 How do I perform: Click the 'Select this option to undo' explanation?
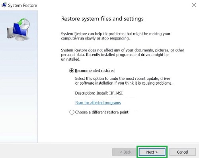(x=124, y=81)
